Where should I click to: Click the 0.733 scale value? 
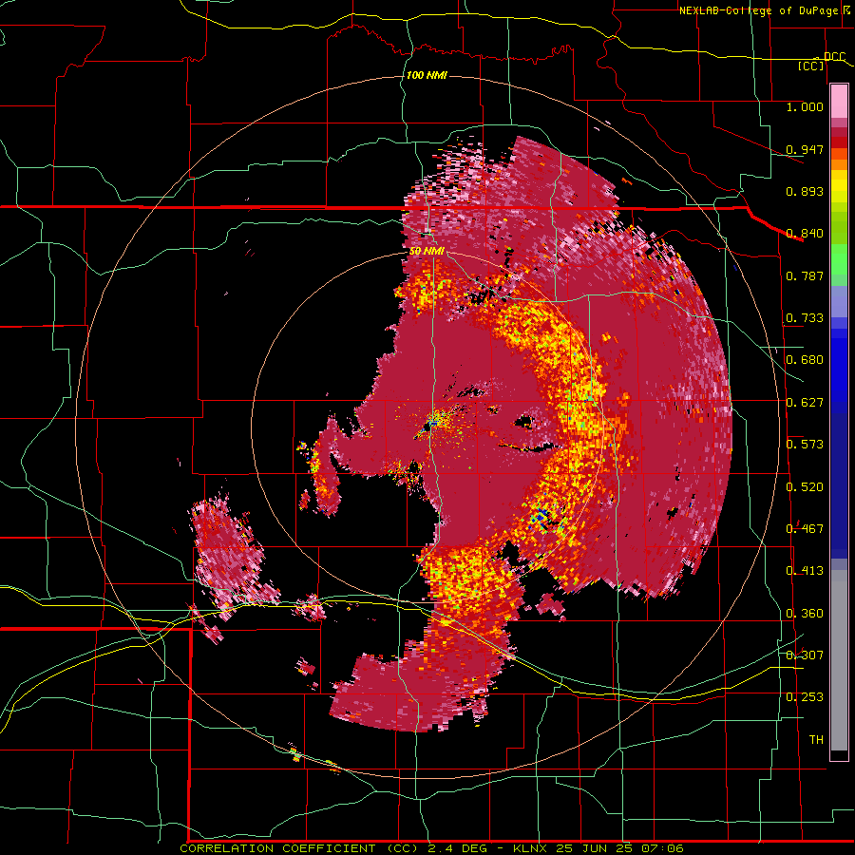point(805,318)
